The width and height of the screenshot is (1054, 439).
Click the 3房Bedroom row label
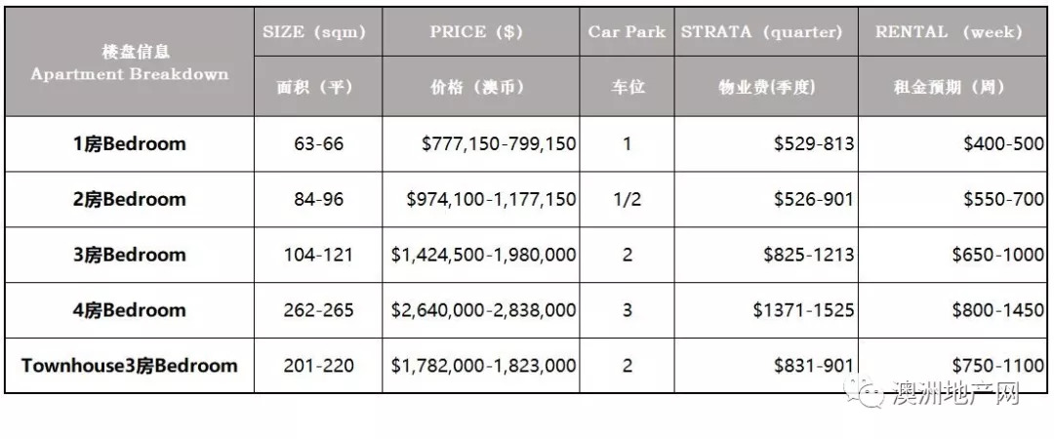pyautogui.click(x=130, y=256)
